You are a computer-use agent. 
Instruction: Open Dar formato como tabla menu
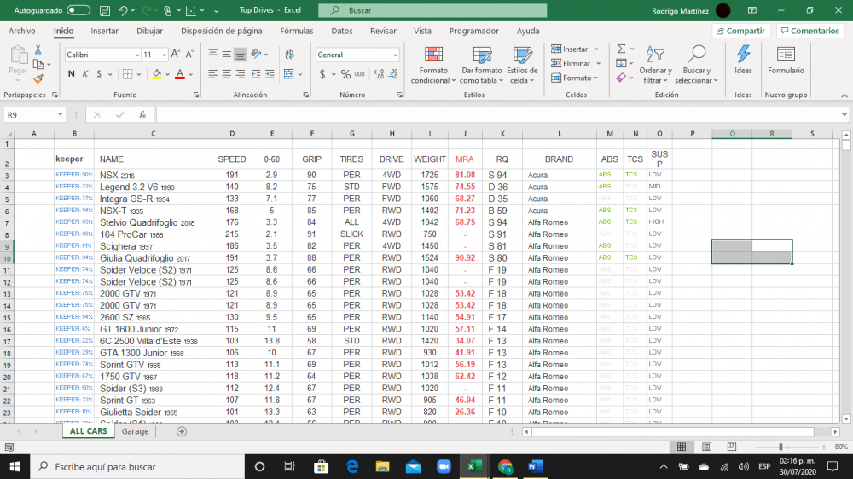(481, 66)
